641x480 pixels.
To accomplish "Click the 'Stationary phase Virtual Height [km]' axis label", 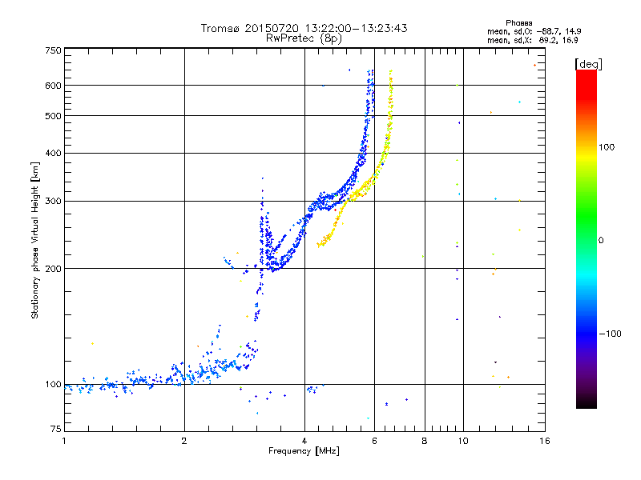I will (35, 240).
